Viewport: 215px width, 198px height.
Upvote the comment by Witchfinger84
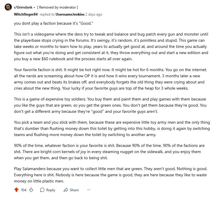pyautogui.click(x=16, y=190)
